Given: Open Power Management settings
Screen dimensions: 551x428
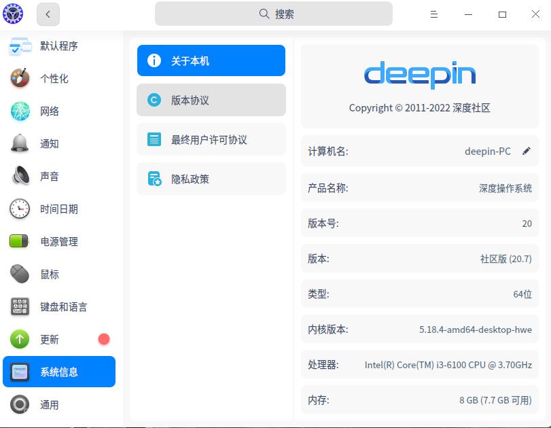Looking at the screenshot, I should click(60, 241).
